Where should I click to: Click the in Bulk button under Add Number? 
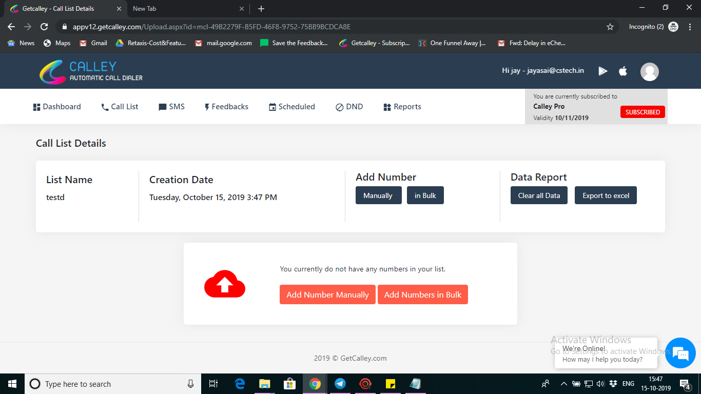pyautogui.click(x=425, y=195)
